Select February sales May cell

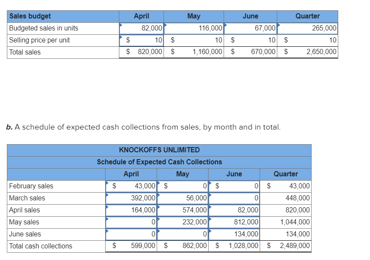click(183, 186)
